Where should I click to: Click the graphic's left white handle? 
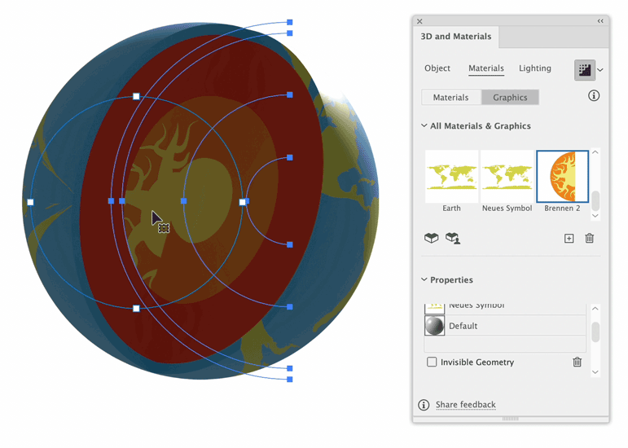[30, 202]
